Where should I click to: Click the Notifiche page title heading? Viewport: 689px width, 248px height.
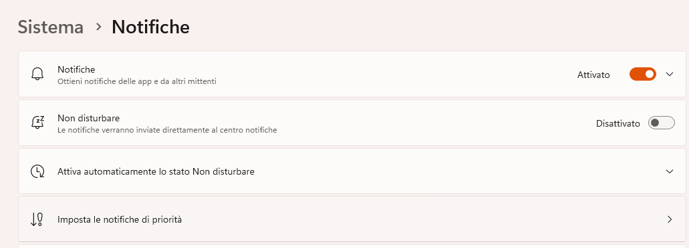[151, 27]
